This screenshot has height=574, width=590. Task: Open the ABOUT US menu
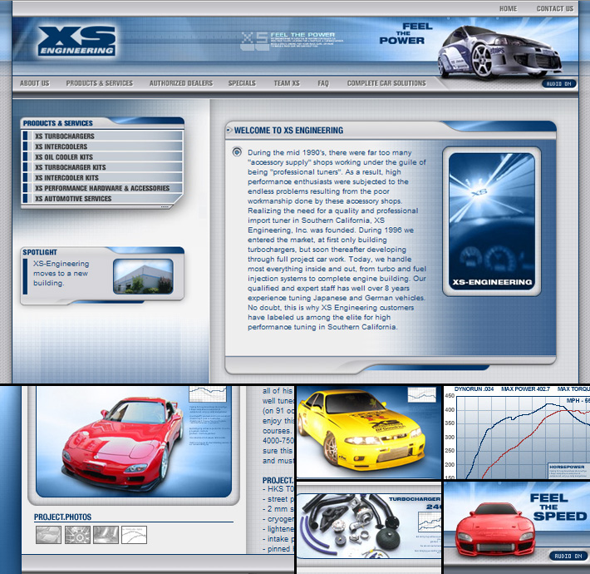(35, 83)
